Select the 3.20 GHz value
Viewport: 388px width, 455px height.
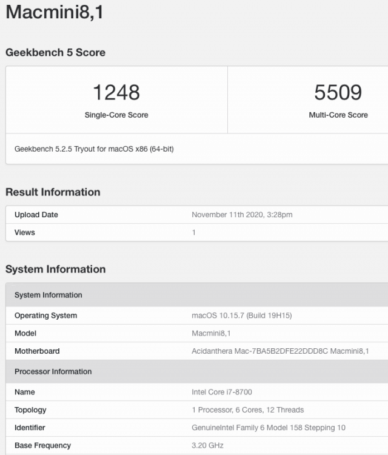point(207,445)
